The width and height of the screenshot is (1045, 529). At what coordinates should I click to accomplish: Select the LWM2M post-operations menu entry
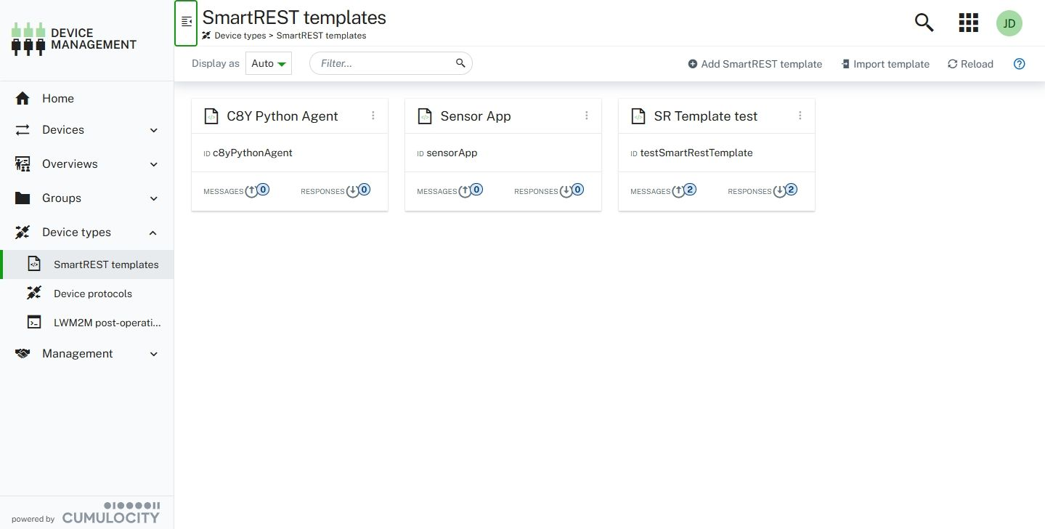click(107, 322)
